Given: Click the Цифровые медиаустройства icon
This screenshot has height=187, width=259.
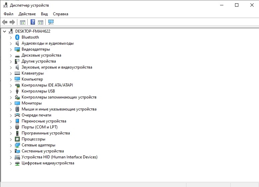Looking at the screenshot, I should pyautogui.click(x=17, y=163).
